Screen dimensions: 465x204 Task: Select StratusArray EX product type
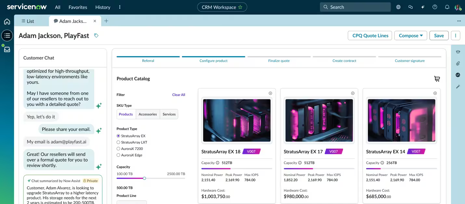coord(118,136)
